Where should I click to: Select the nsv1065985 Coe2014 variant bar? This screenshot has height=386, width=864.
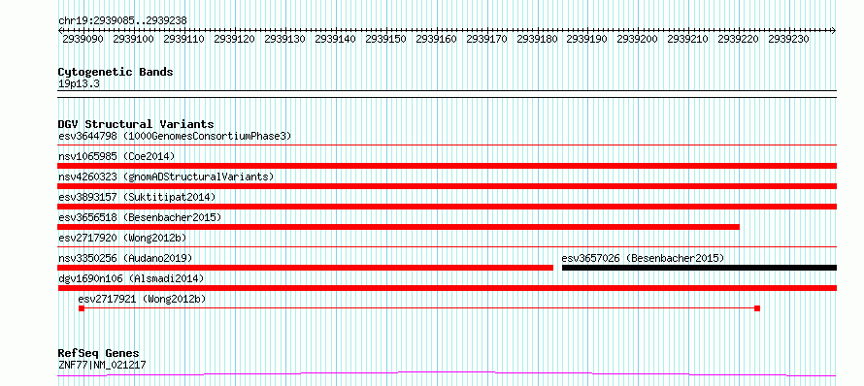(447, 166)
